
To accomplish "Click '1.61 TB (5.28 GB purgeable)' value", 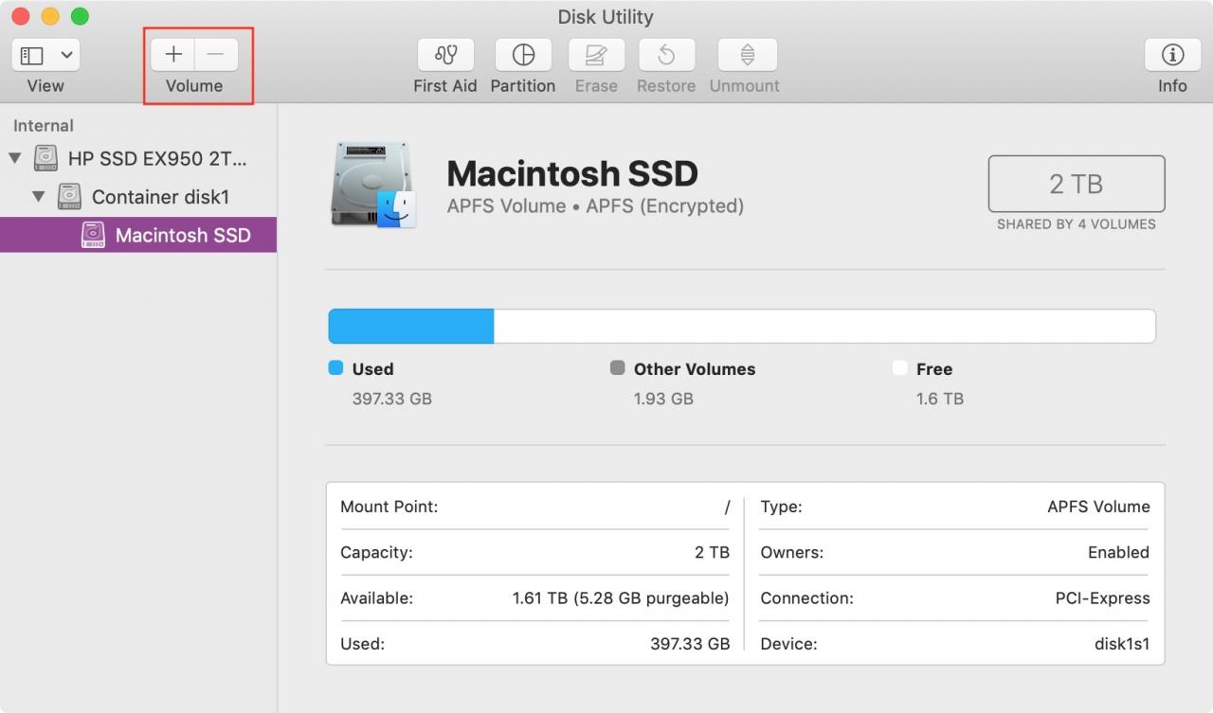I will coord(621,598).
